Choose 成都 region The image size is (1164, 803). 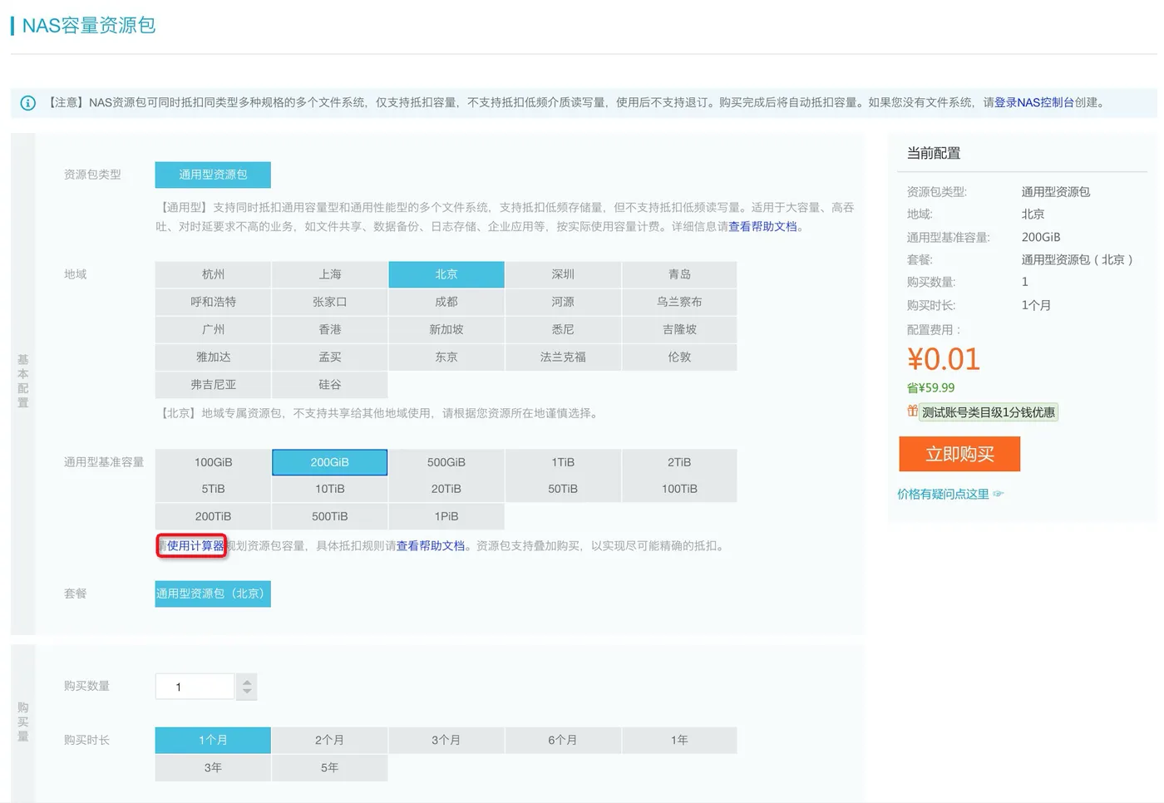click(x=446, y=302)
